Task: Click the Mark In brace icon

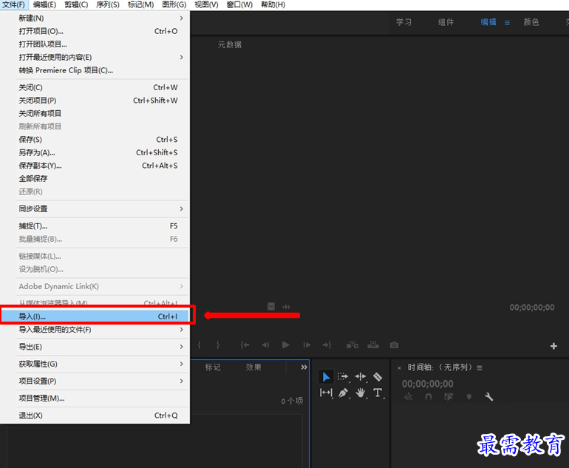Action: [200, 345]
